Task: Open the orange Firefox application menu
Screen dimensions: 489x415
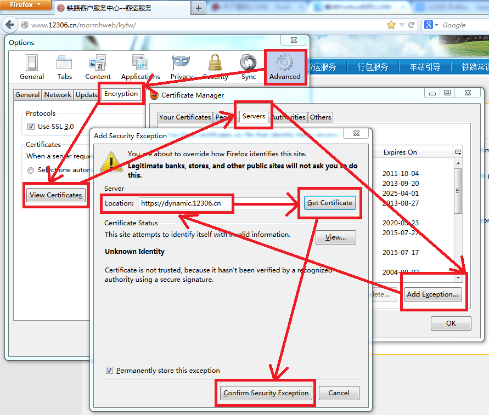Action: click(25, 5)
